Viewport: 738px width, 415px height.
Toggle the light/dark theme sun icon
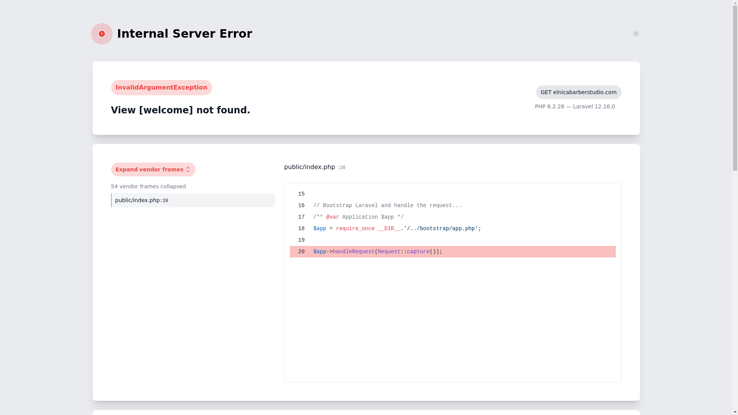(x=636, y=34)
